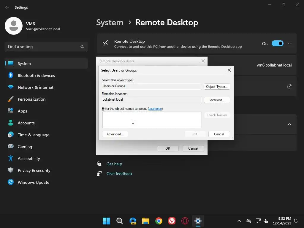The width and height of the screenshot is (304, 228).
Task: Click the Give feedback icon
Action: (99, 174)
